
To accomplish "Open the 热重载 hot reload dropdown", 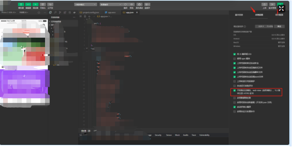I will pyautogui.click(x=24, y=12).
